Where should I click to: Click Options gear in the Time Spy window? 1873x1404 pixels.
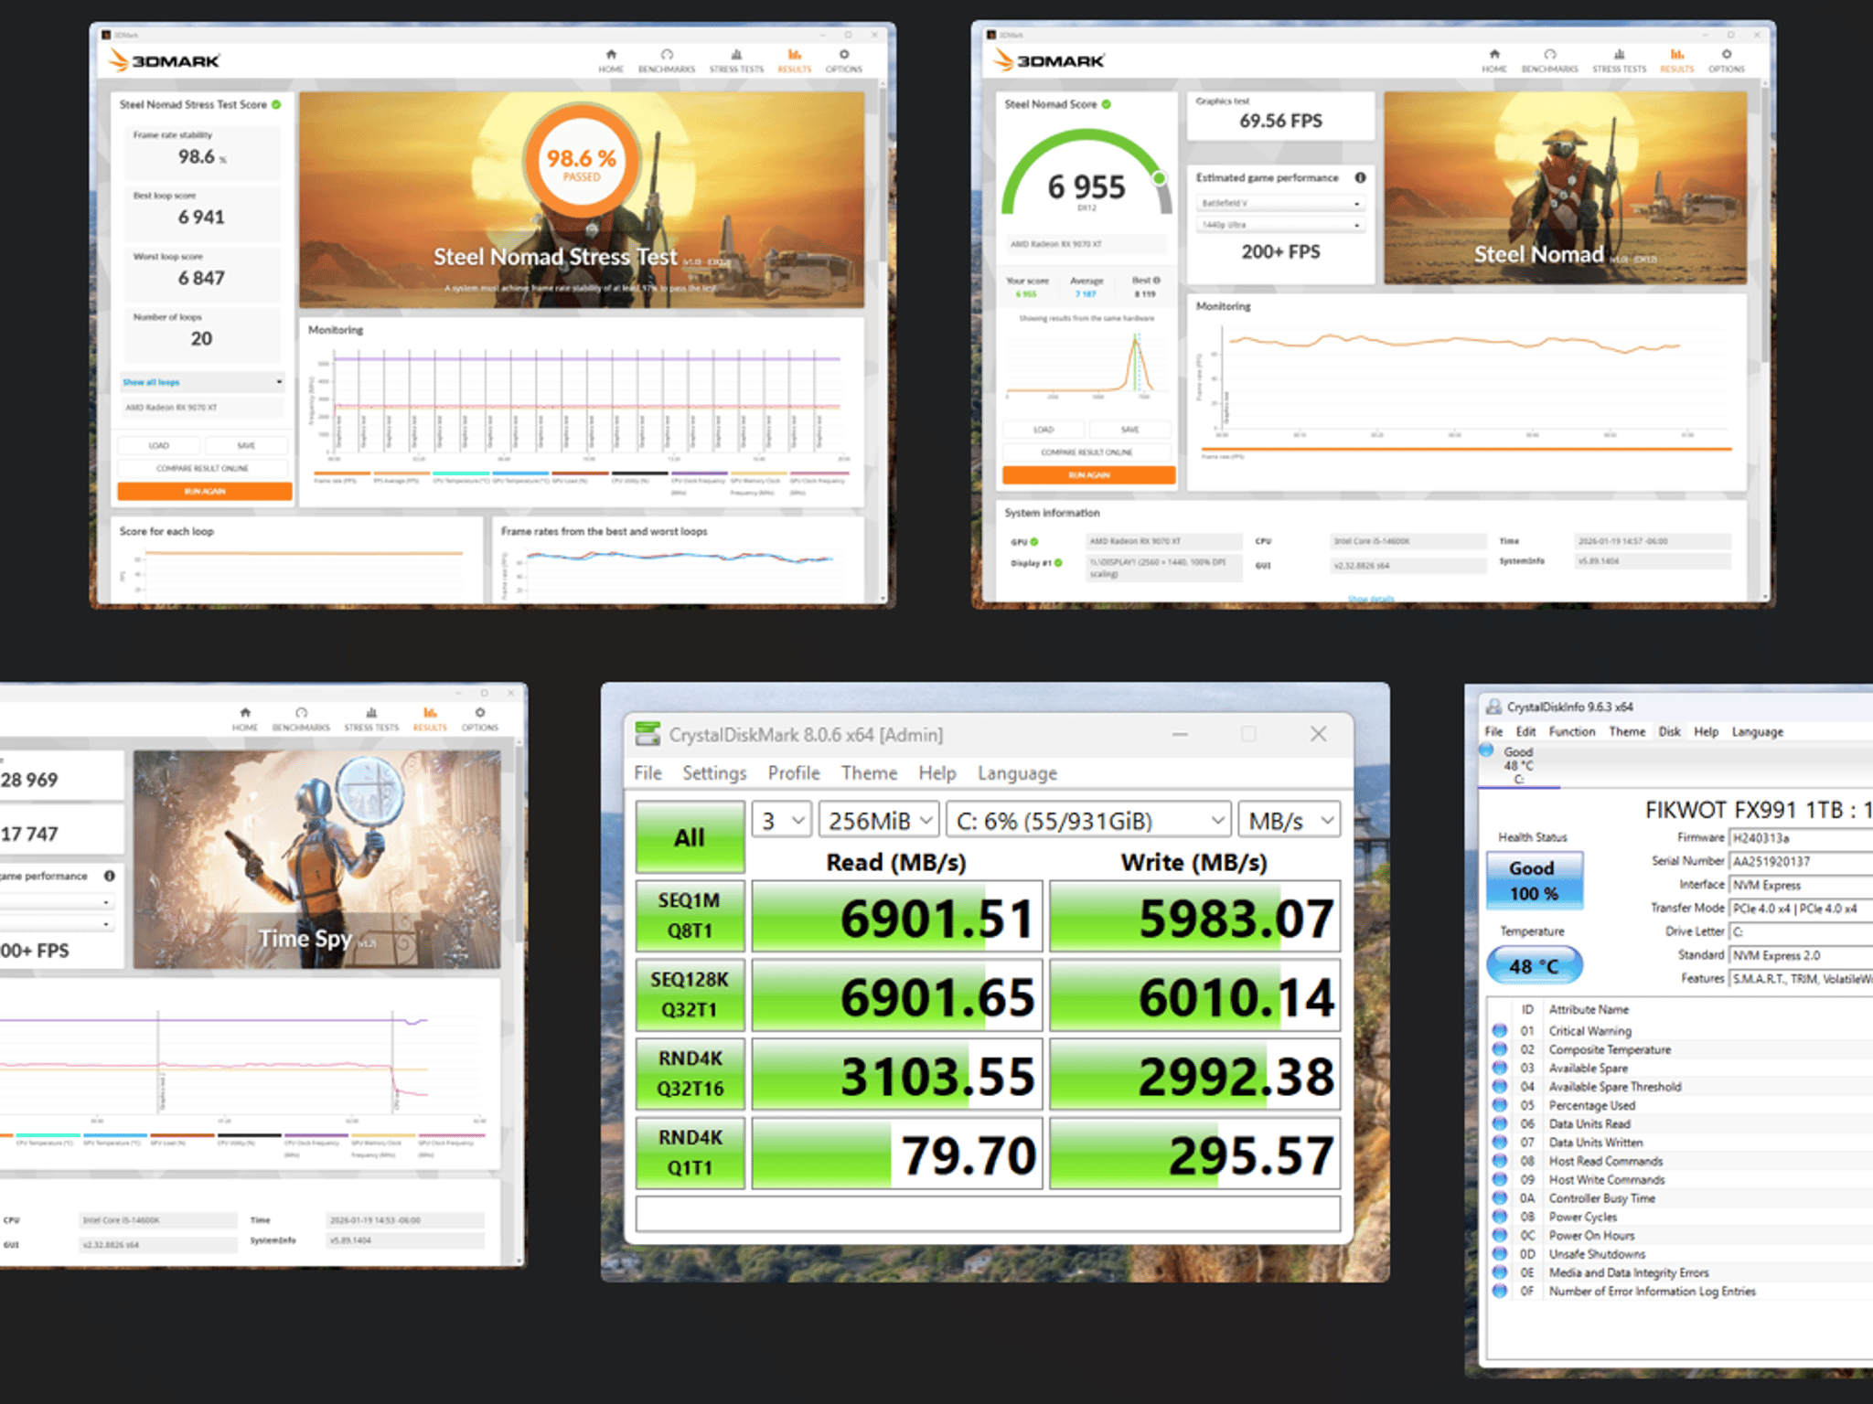click(479, 712)
